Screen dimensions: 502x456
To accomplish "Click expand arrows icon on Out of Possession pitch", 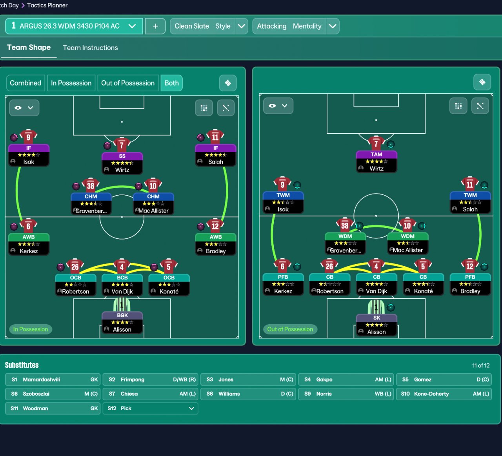I will (x=480, y=106).
